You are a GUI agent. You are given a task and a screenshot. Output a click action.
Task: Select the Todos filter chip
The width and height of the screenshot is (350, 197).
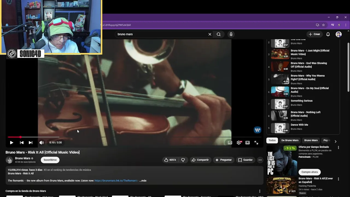pyautogui.click(x=272, y=140)
